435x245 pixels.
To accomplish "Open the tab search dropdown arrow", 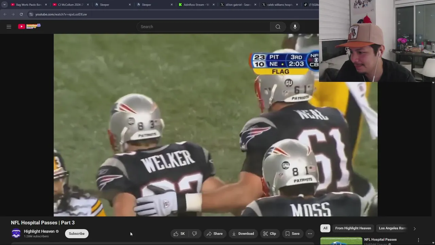I will tap(4, 5).
